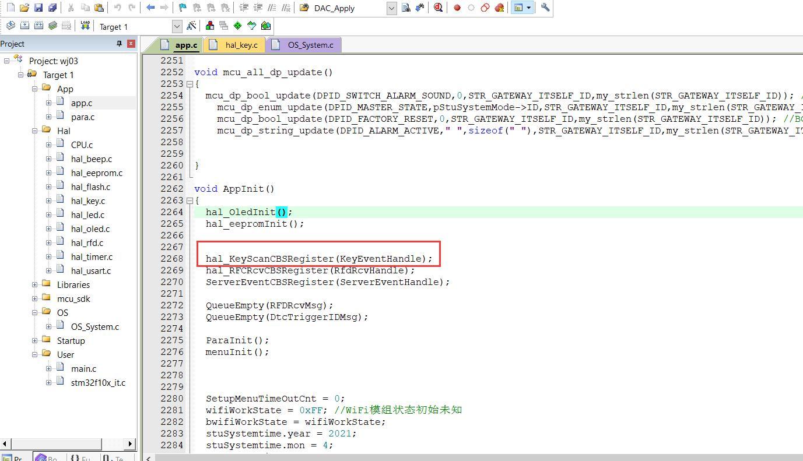Viewport: 803px width, 461px height.
Task: Close the Project panel
Action: 131,44
